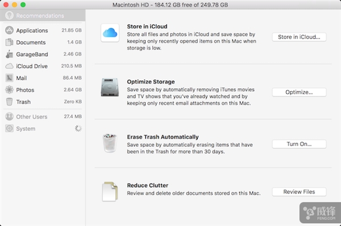The width and height of the screenshot is (341, 226).
Task: Select the Other Users sidebar item
Action: (43, 117)
